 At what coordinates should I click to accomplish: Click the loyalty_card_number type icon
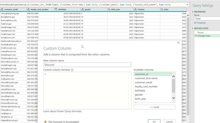pyautogui.click(x=28, y=10)
